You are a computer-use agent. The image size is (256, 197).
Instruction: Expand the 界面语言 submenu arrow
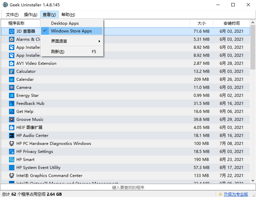(x=99, y=41)
